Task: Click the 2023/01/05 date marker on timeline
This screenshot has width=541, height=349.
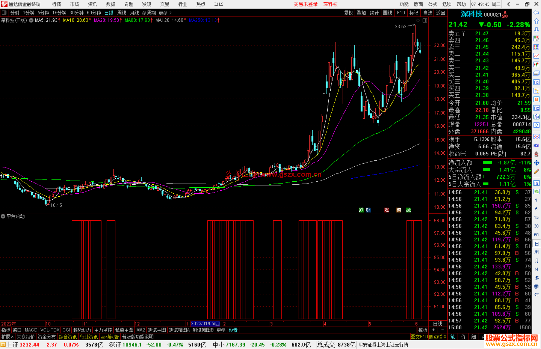Action: point(205,324)
